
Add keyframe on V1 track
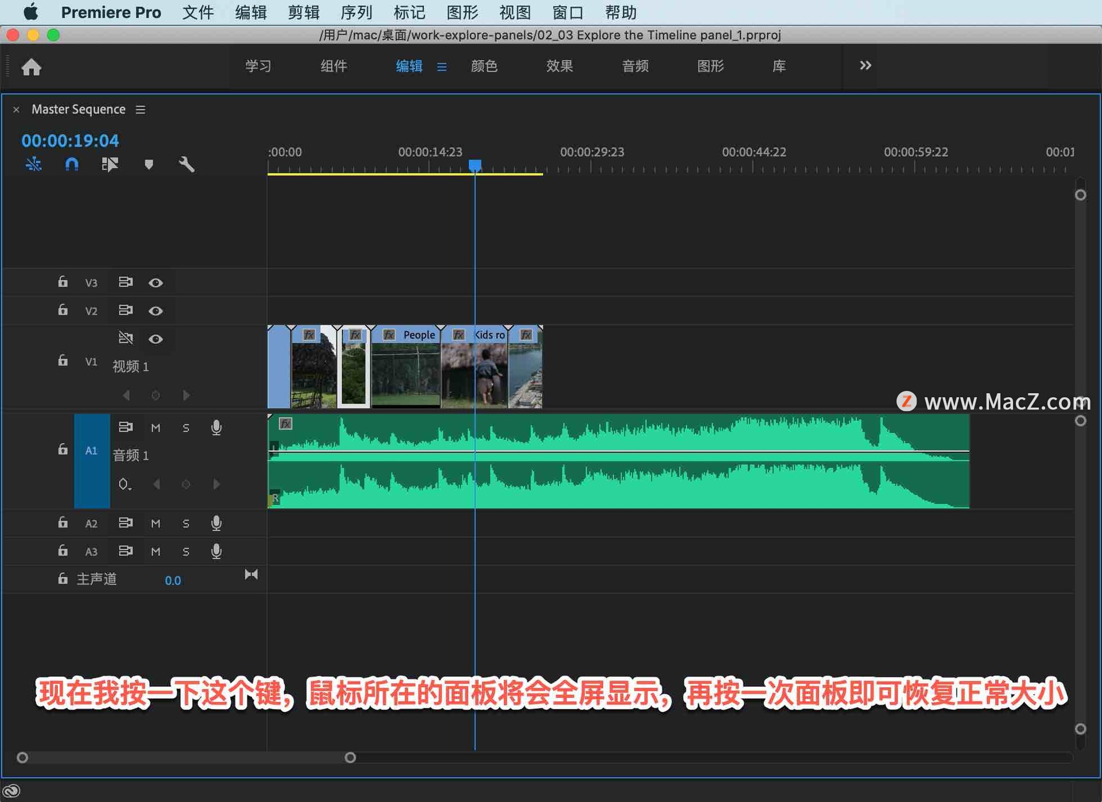click(x=156, y=395)
